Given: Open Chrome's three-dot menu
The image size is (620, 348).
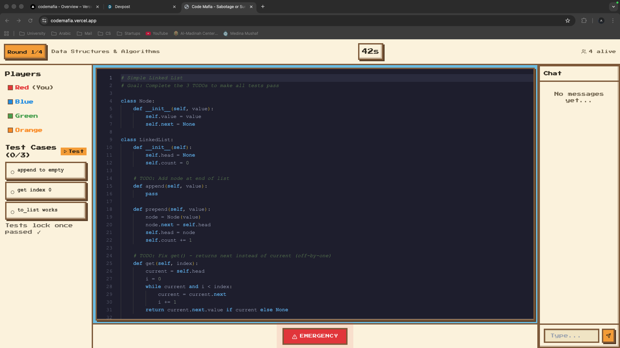Looking at the screenshot, I should 613,21.
